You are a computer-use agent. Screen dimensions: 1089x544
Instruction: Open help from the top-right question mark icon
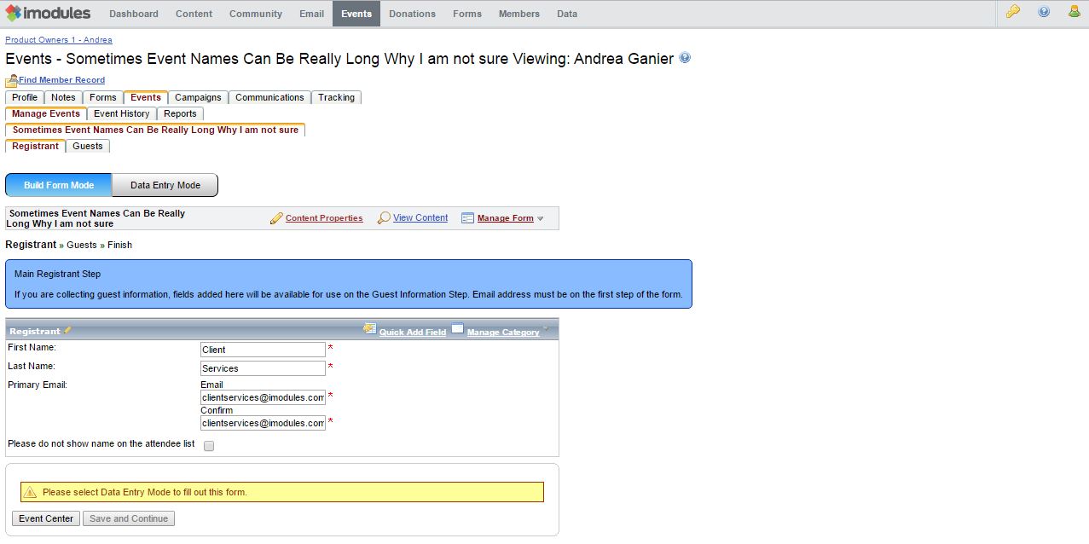[1044, 12]
